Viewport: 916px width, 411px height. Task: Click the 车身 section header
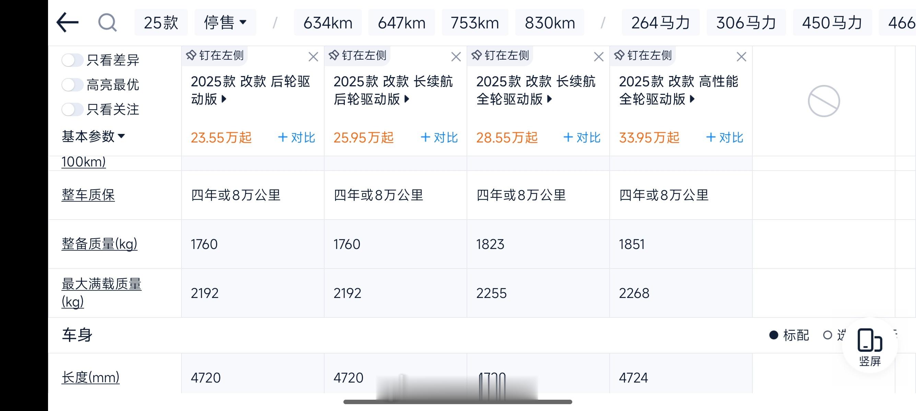click(x=77, y=335)
